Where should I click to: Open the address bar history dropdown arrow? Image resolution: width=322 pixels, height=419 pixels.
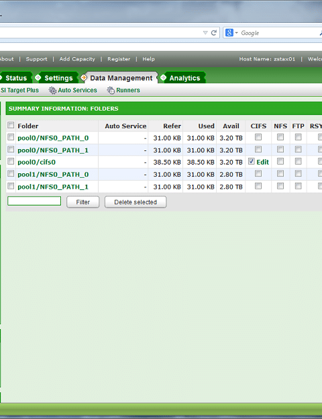click(x=205, y=33)
